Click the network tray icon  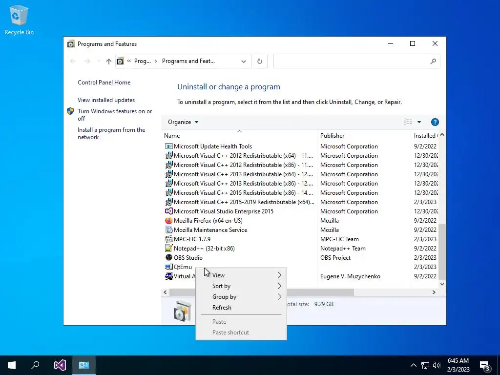pyautogui.click(x=425, y=365)
